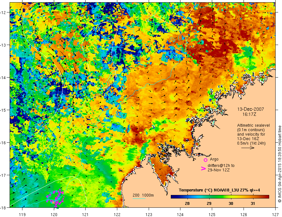
Task: Click the dark red end of colorbar
Action: coord(267,197)
